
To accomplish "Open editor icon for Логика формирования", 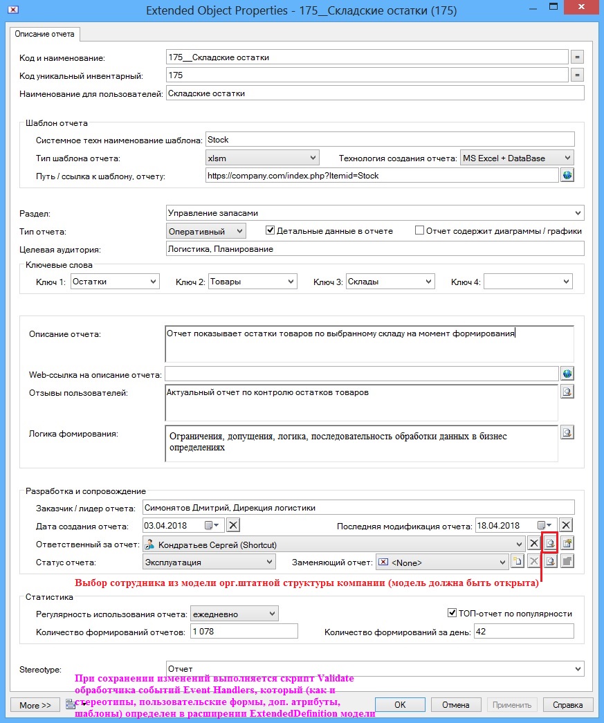I will click(567, 432).
